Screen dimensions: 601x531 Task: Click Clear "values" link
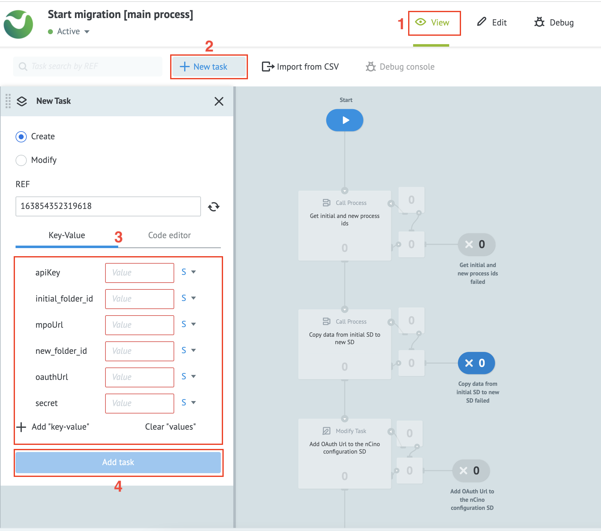(170, 427)
